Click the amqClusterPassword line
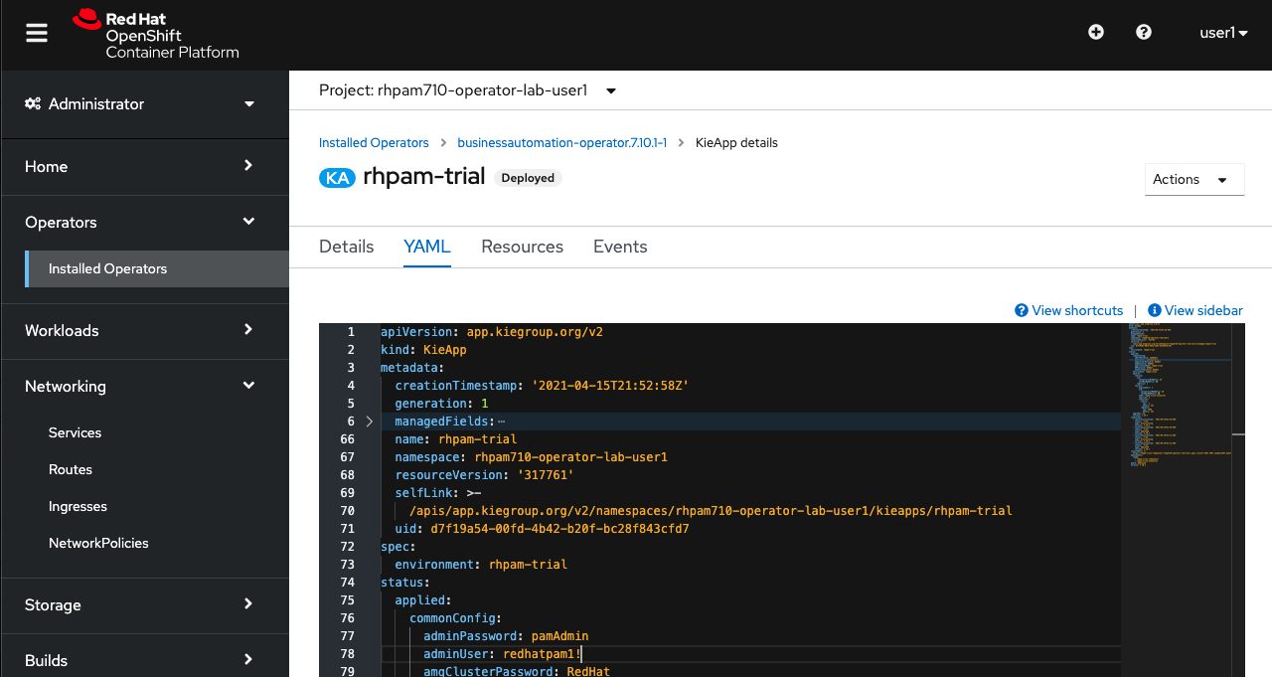This screenshot has width=1272, height=677. (517, 671)
